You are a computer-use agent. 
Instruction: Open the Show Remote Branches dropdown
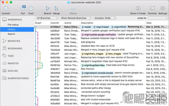(x=76, y=18)
